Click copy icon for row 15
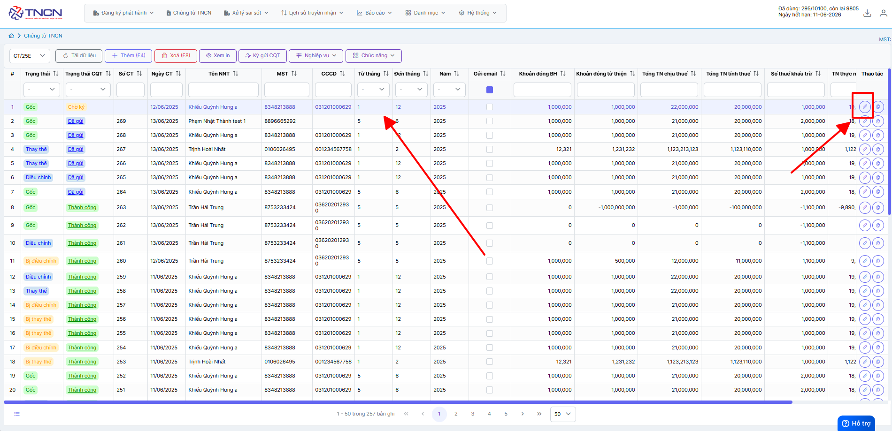Viewport: 892px width, 431px height. [878, 319]
